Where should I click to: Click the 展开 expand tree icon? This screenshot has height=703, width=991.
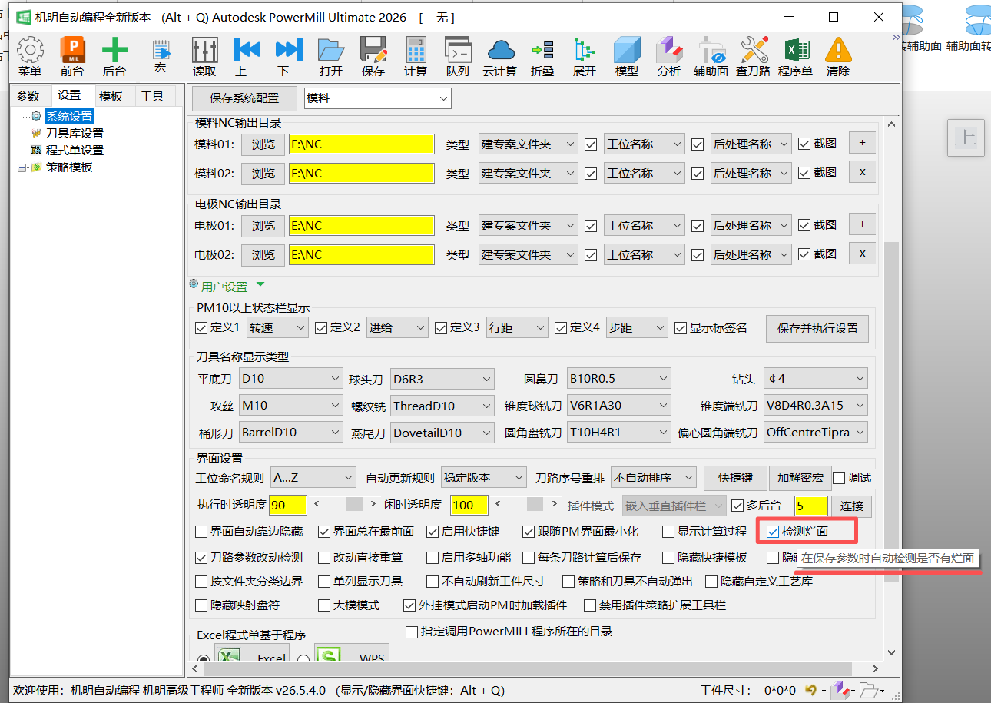(x=585, y=56)
